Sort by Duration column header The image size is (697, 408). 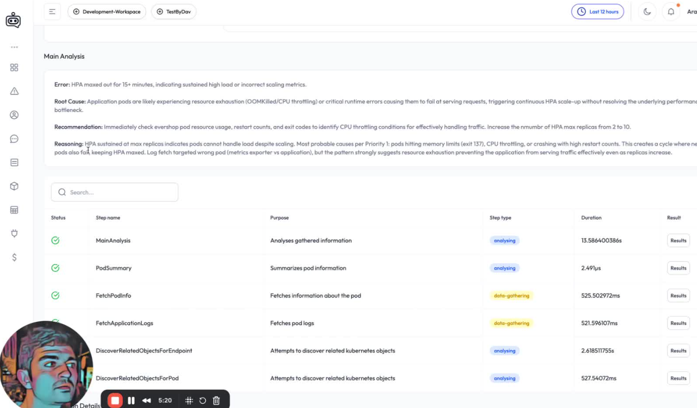click(591, 217)
